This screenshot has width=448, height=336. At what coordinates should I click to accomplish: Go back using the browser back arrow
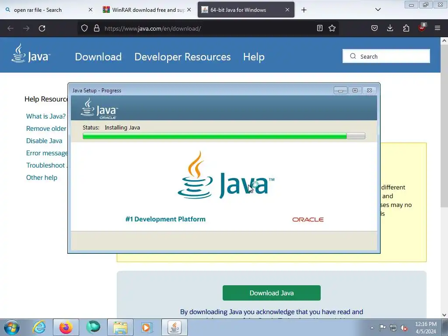click(x=10, y=28)
